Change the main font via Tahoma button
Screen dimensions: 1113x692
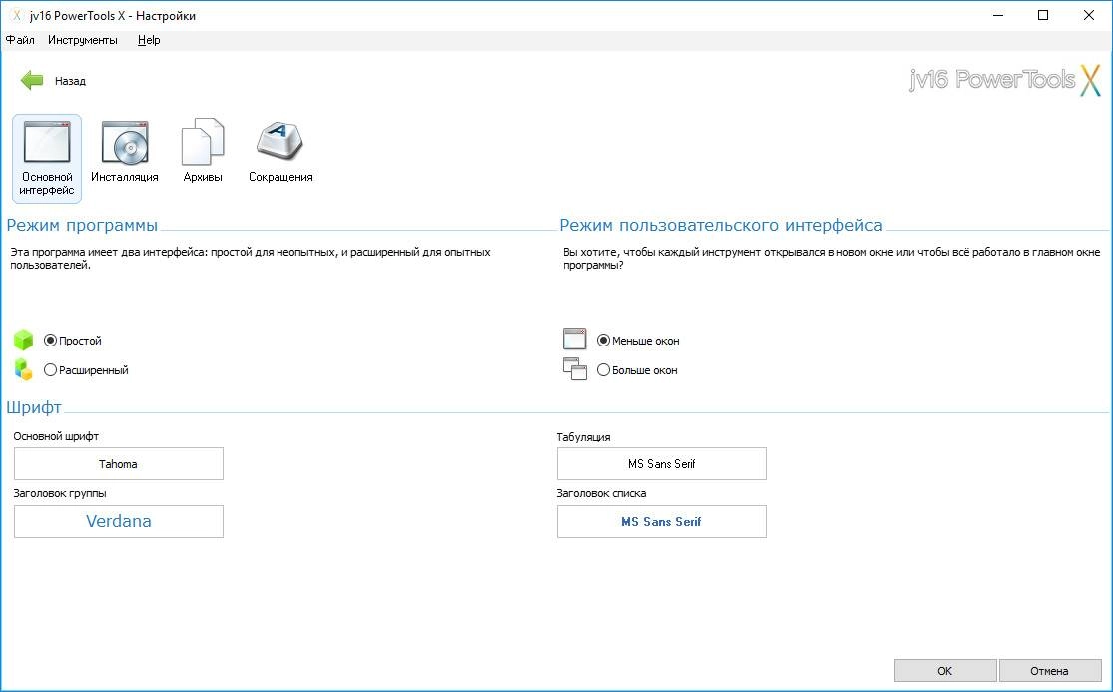click(119, 464)
